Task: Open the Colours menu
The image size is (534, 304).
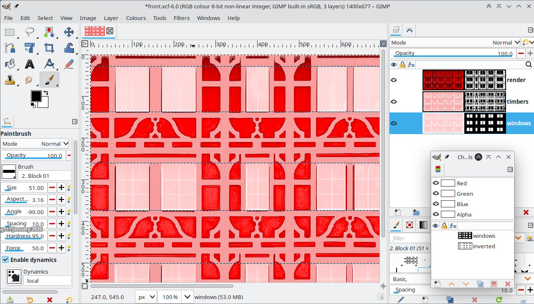Action: coord(136,18)
